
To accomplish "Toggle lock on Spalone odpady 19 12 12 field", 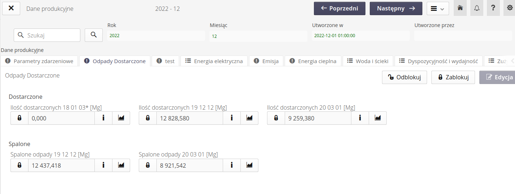I will tap(19, 165).
